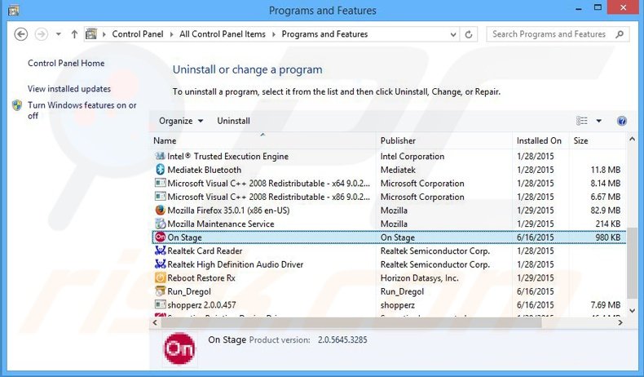Click the horizontal scrollbar left arrow
This screenshot has width=644, height=377.
click(x=155, y=322)
